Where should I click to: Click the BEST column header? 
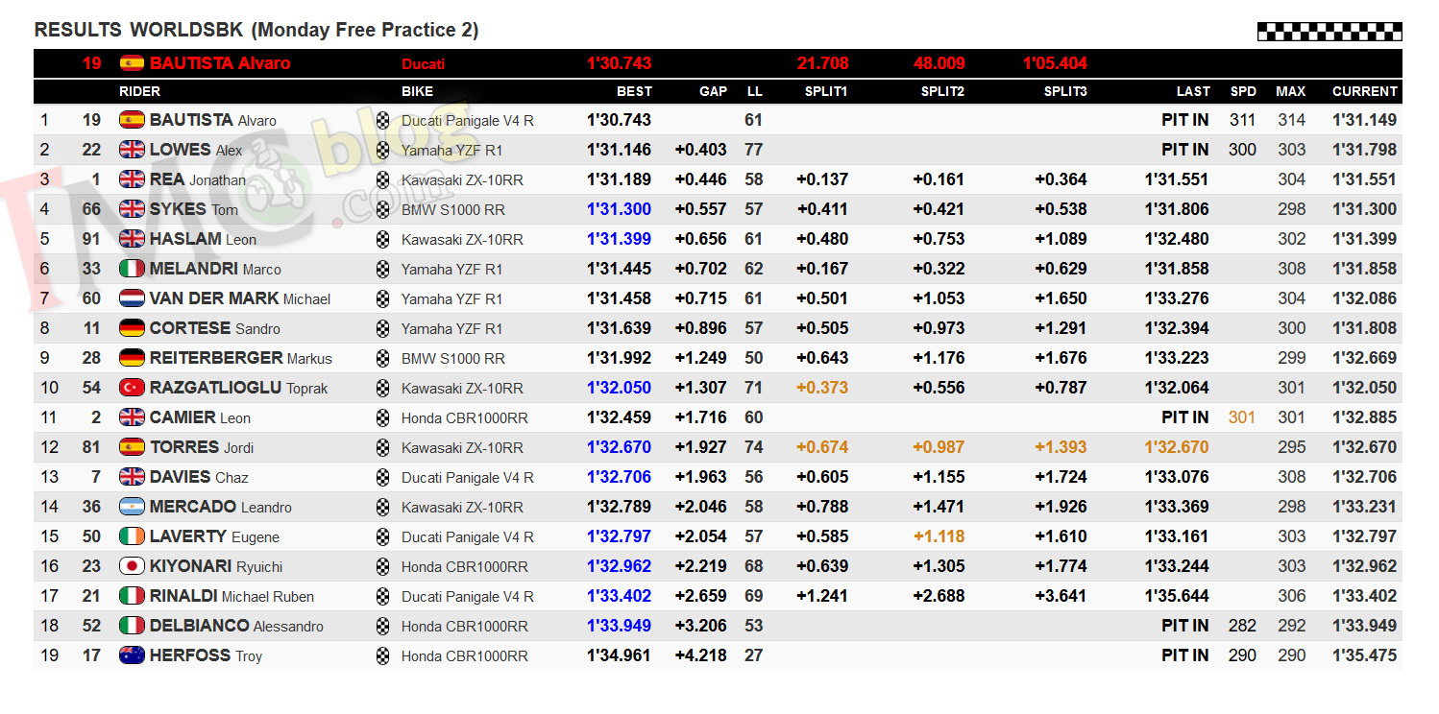coord(634,91)
